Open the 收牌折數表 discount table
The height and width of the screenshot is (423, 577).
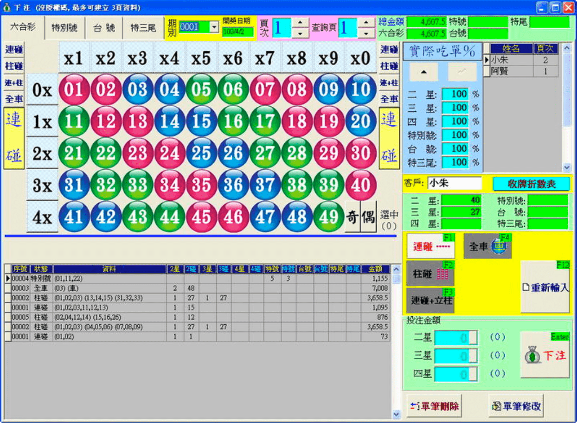point(531,184)
